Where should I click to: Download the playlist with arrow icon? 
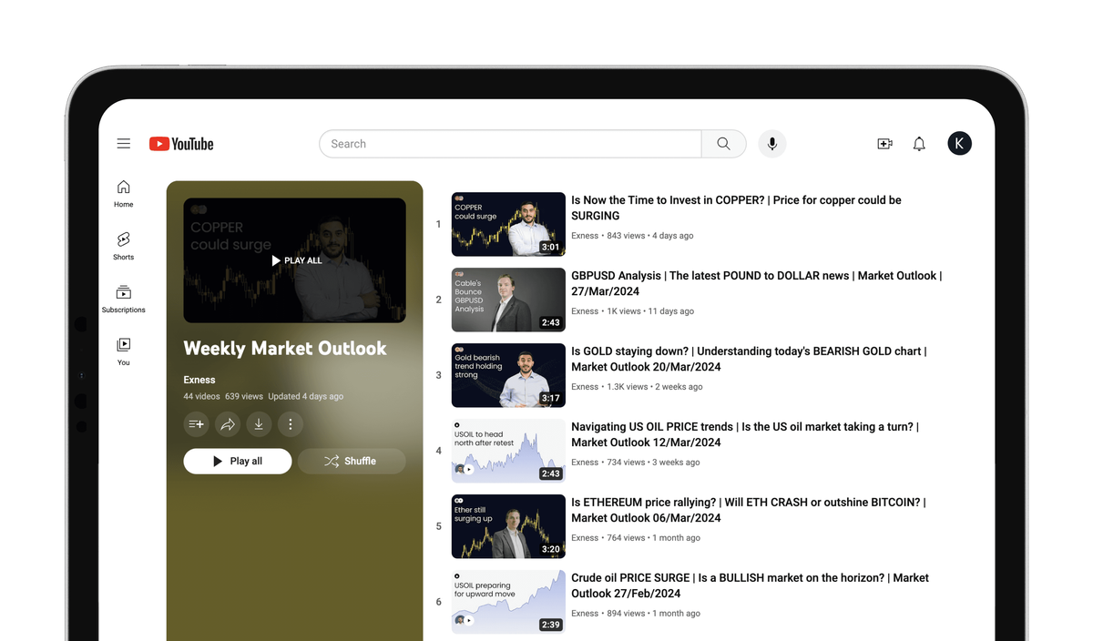pyautogui.click(x=259, y=424)
